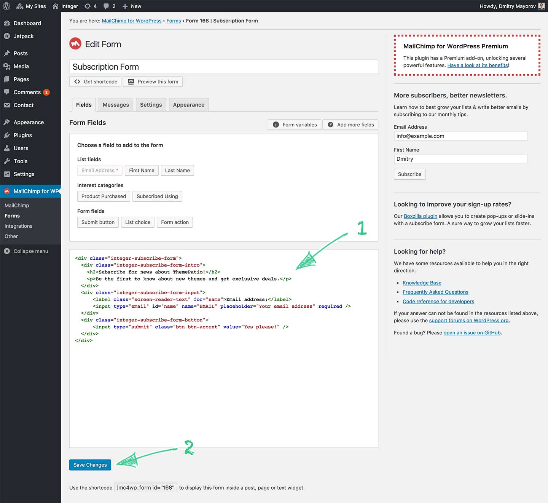Viewport: 548px width, 503px height.
Task: Open the Appearance tab of form
Action: [x=189, y=105]
